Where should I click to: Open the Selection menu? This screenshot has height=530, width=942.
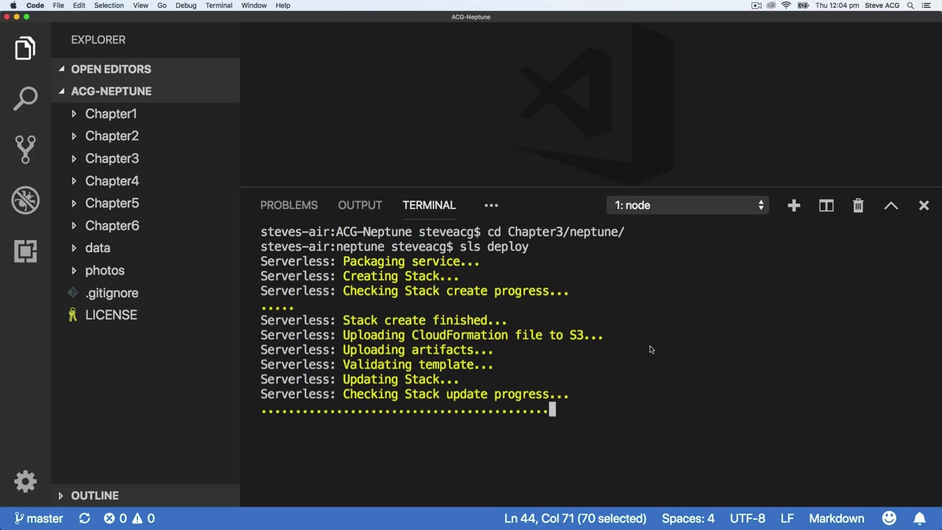[108, 5]
